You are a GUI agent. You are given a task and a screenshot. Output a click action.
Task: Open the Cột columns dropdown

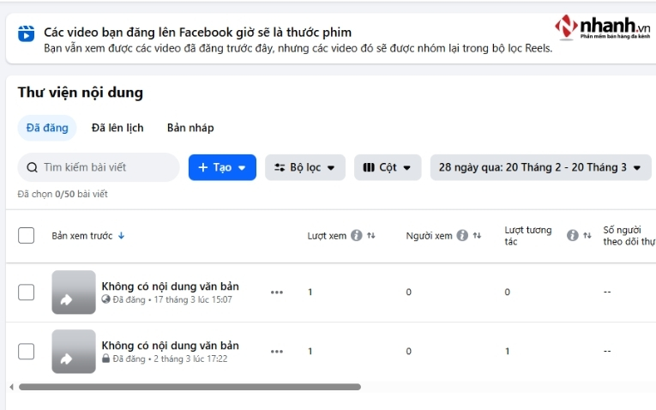tap(388, 167)
